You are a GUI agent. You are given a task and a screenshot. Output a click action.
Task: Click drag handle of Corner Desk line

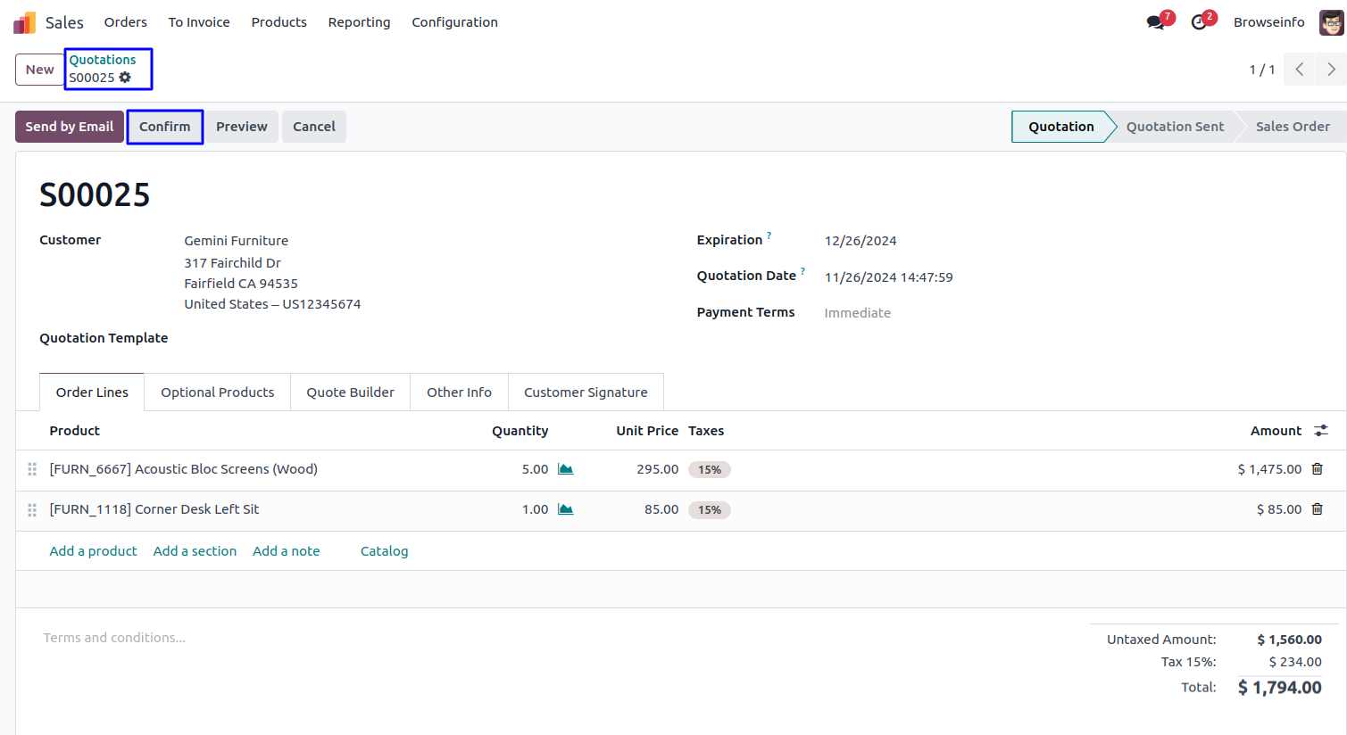(32, 510)
